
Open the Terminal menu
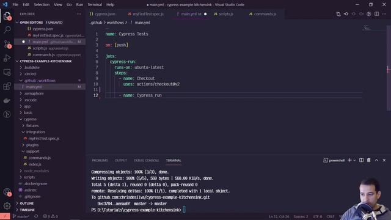[95, 4]
